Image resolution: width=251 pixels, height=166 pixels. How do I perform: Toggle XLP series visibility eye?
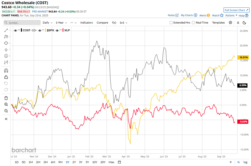(x=57, y=30)
